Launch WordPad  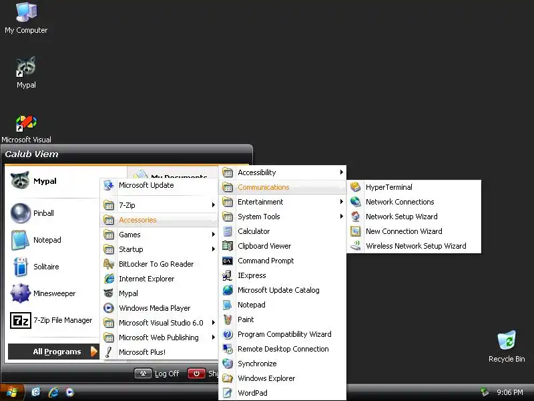pos(282,393)
